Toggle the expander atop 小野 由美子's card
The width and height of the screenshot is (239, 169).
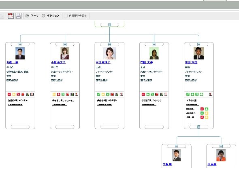pos(65,44)
